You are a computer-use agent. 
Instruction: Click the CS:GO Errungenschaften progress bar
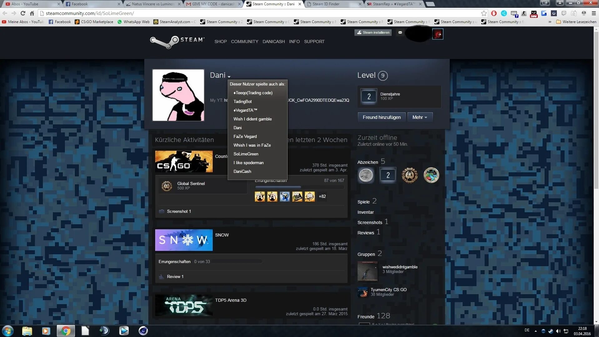[299, 187]
